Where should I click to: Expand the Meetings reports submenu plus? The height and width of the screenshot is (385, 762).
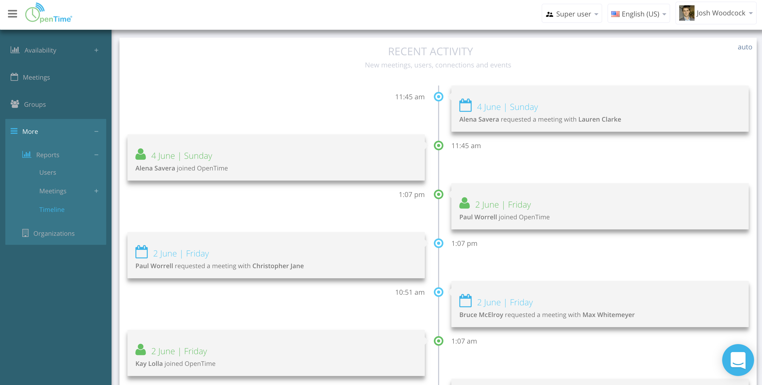click(96, 191)
